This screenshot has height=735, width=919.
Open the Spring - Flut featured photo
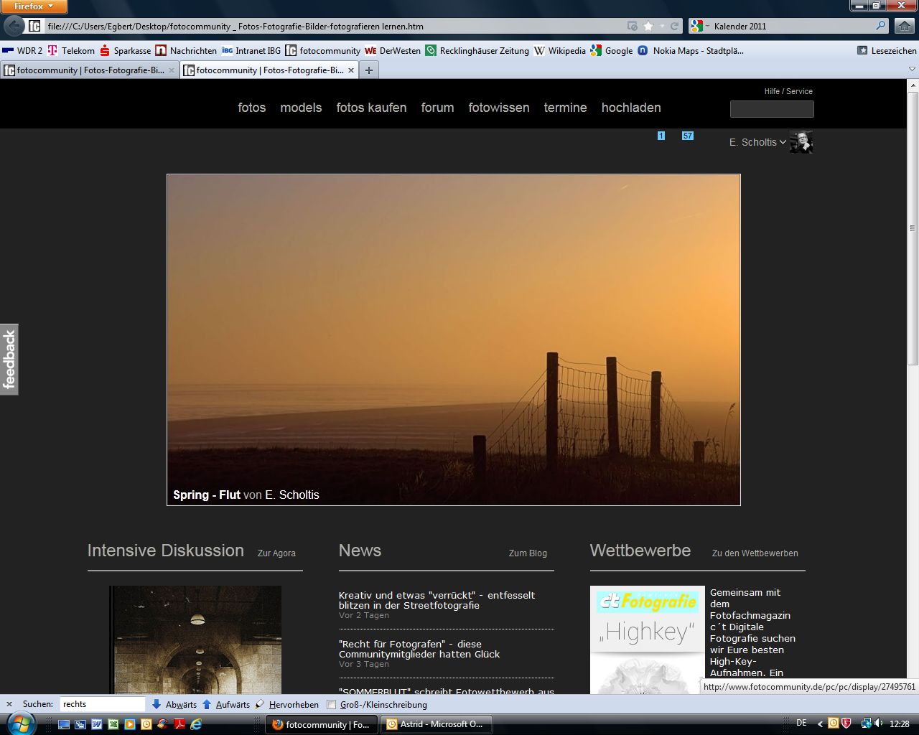click(x=454, y=340)
